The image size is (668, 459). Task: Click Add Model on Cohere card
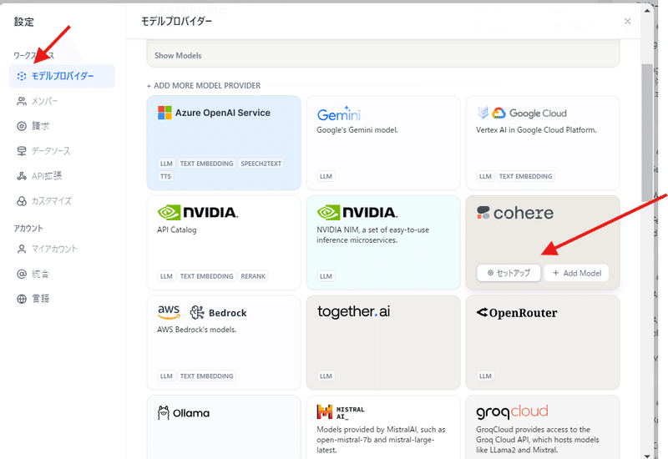pyautogui.click(x=576, y=273)
